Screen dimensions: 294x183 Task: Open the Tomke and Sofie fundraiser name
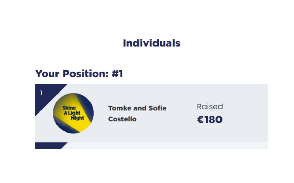[137, 114]
